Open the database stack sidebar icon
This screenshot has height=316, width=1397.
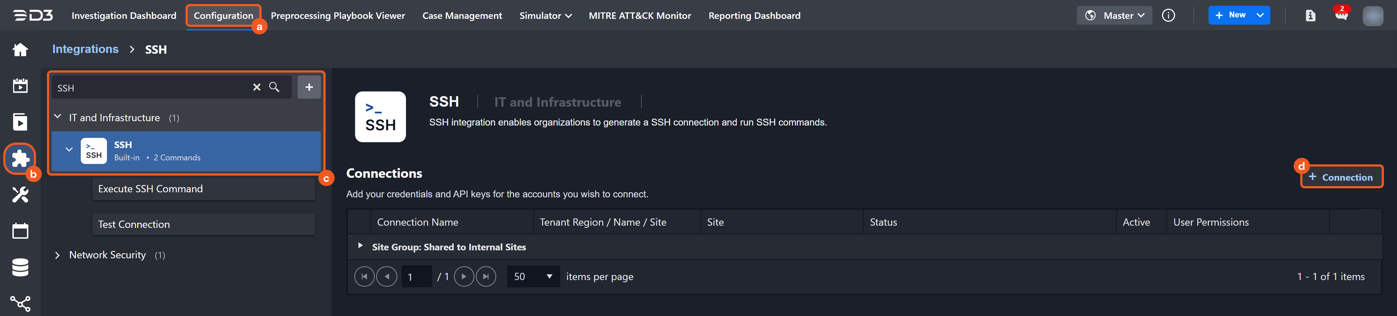coord(20,267)
